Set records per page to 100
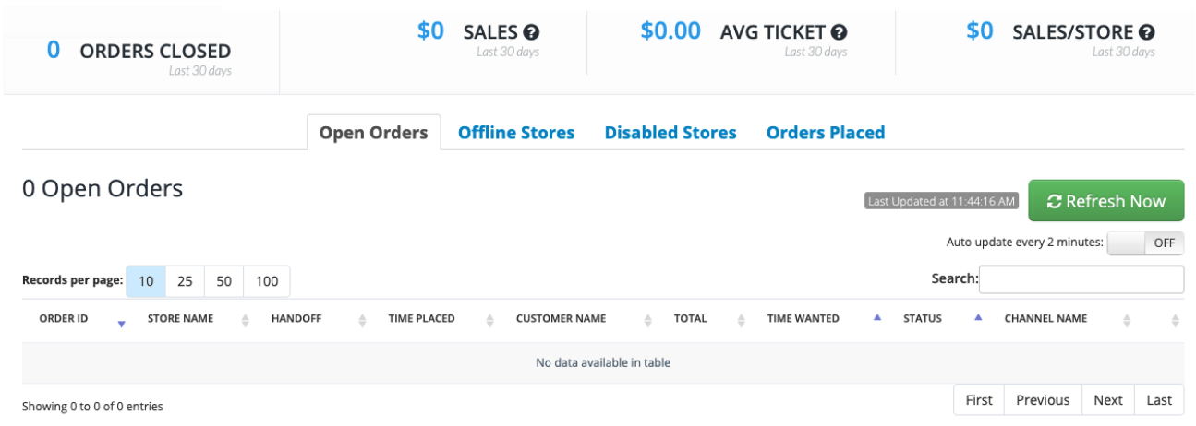Screen dimensions: 1196x426 tap(267, 281)
